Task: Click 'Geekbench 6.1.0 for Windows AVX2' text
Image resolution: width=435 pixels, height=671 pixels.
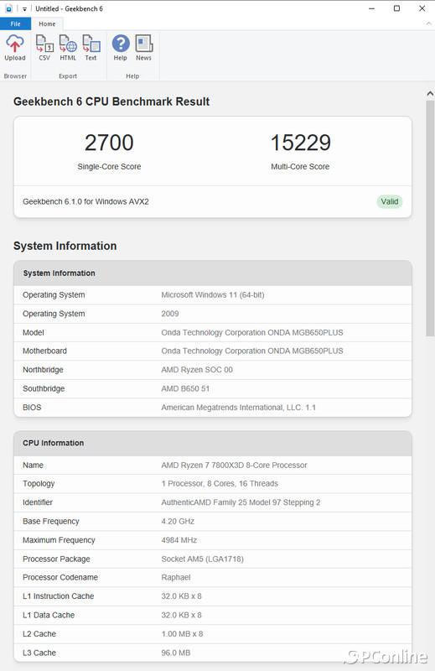Action: point(85,201)
